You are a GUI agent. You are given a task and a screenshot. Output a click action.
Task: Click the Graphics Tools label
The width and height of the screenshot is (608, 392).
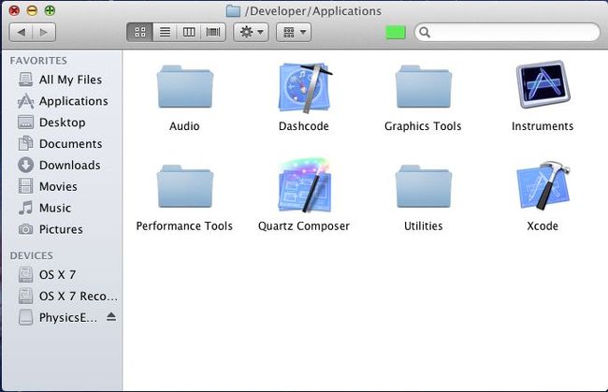(423, 126)
